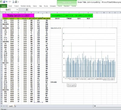Click the quick print printer icon
Viewport: 121px width, 110px height.
(x=16, y=2)
